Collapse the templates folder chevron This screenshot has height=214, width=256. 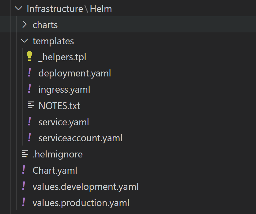pos(25,41)
